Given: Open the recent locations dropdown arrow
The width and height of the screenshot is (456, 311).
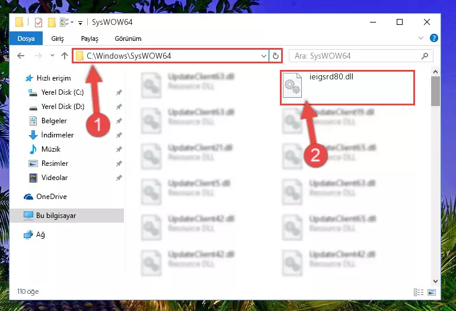Looking at the screenshot, I should pos(52,55).
